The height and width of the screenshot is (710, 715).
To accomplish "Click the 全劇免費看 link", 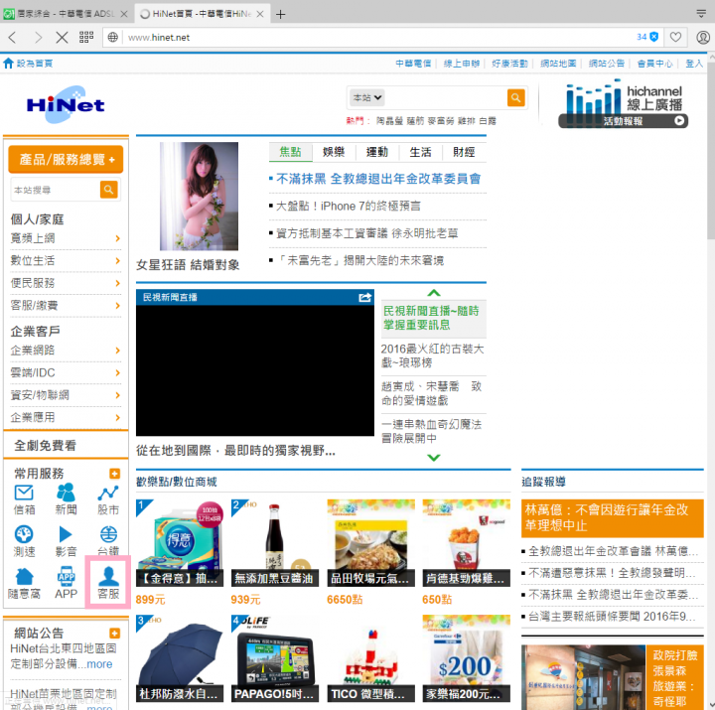I will [45, 446].
